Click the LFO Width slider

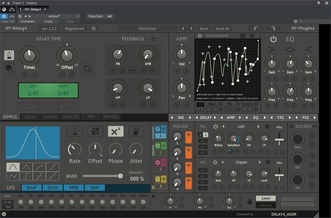(x=102, y=176)
